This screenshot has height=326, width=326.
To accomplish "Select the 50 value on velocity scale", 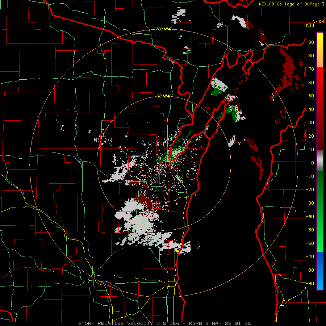I will click(x=311, y=96).
